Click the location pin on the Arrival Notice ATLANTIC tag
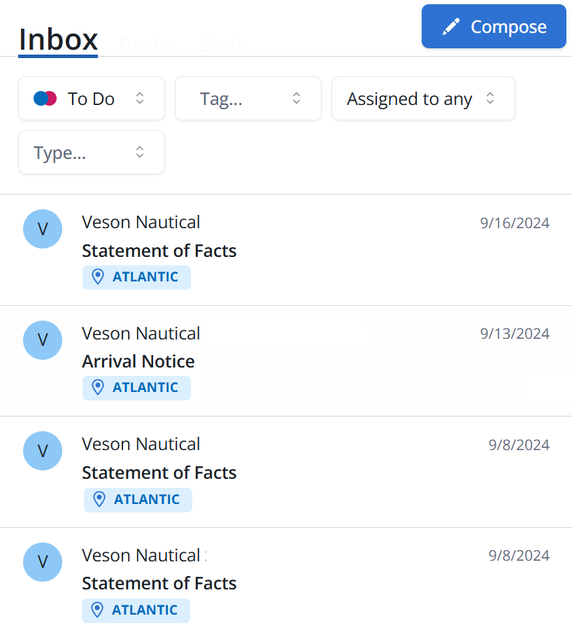This screenshot has height=637, width=572. 98,388
